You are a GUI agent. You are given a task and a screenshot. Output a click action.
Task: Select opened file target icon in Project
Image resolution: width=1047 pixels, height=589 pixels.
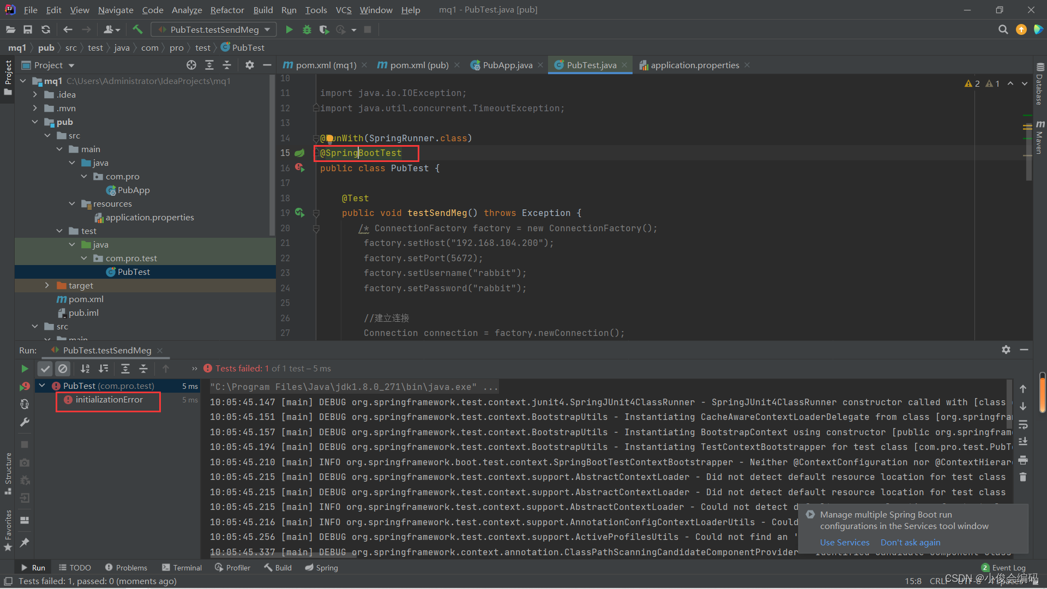tap(191, 65)
